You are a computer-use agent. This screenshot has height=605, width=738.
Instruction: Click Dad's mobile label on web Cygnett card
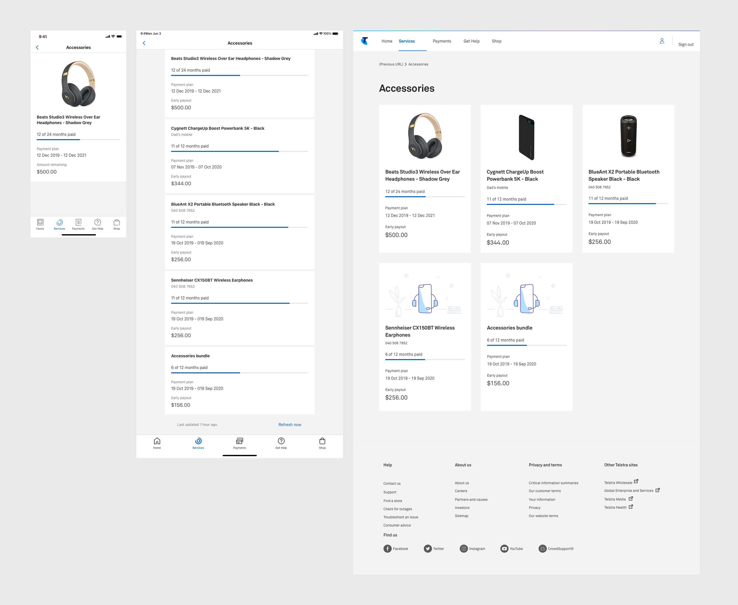497,188
